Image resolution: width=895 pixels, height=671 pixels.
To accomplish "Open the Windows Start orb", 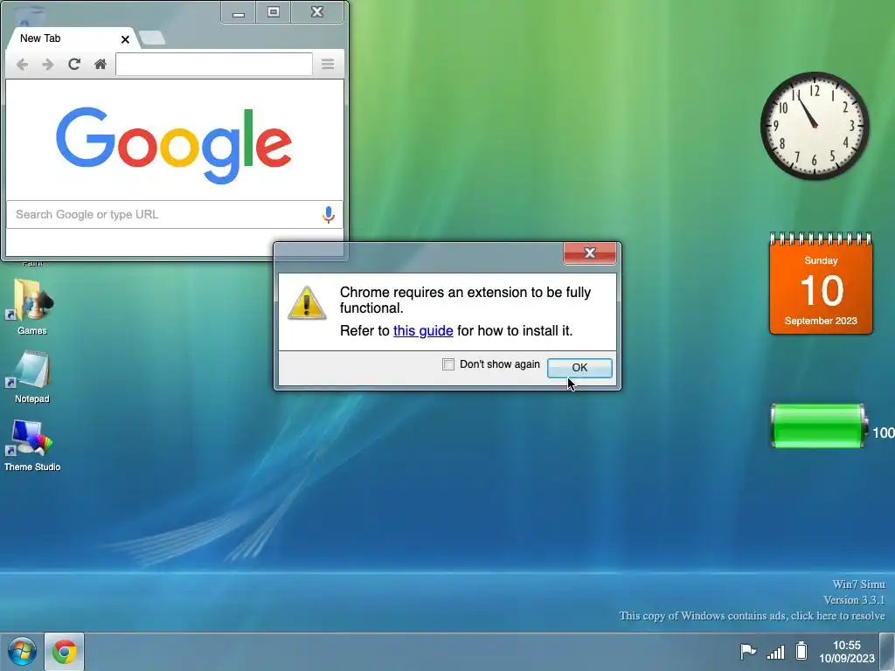I will 22,651.
